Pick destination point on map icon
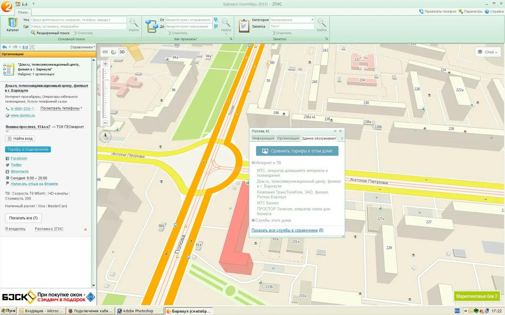 pos(216,26)
